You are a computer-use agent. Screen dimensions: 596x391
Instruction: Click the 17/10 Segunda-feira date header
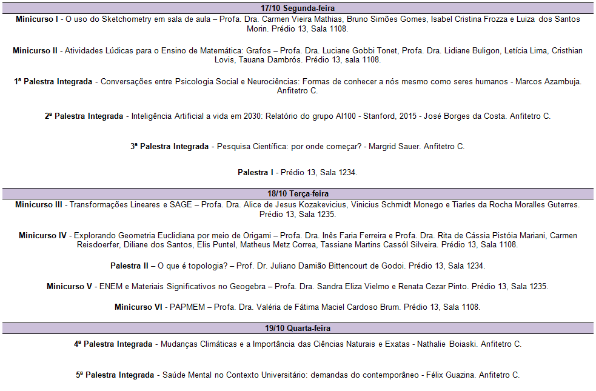[298, 8]
